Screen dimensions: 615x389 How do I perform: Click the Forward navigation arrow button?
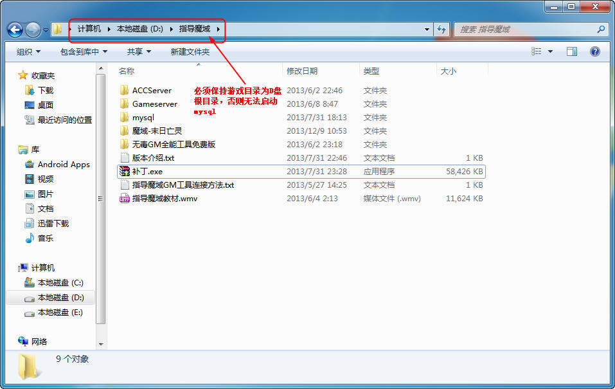32,30
